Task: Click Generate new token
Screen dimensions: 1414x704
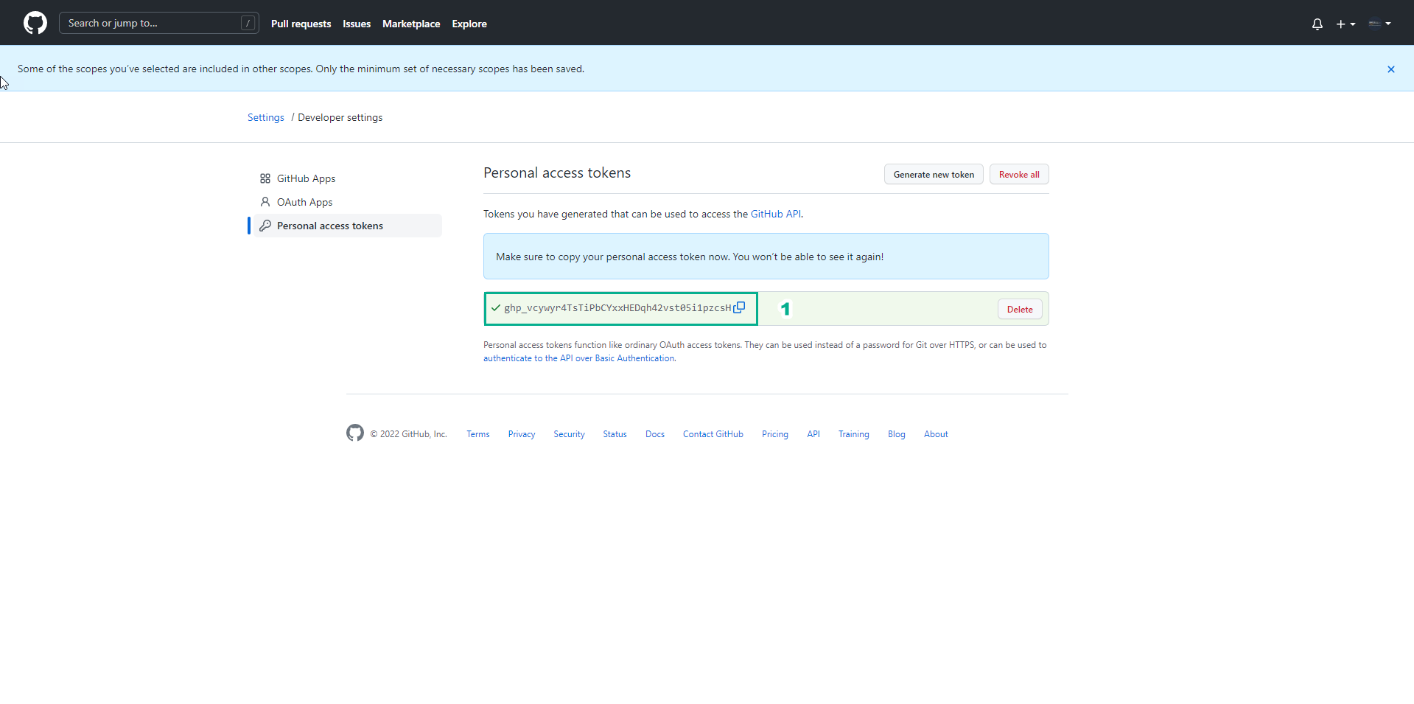Action: [x=934, y=174]
